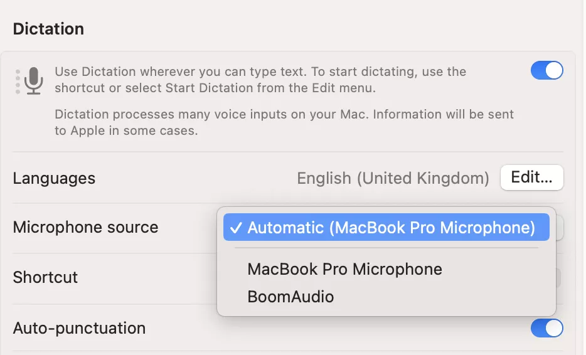Click the Languages row label
The height and width of the screenshot is (355, 586).
tap(54, 178)
